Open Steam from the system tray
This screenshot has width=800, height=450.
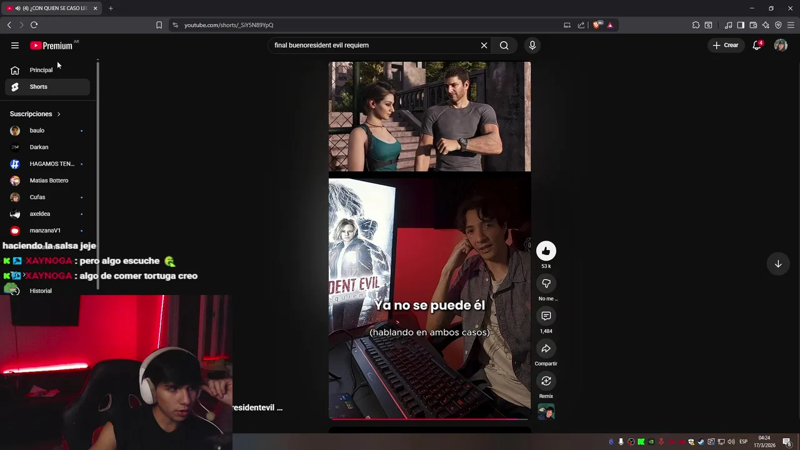pyautogui.click(x=701, y=442)
